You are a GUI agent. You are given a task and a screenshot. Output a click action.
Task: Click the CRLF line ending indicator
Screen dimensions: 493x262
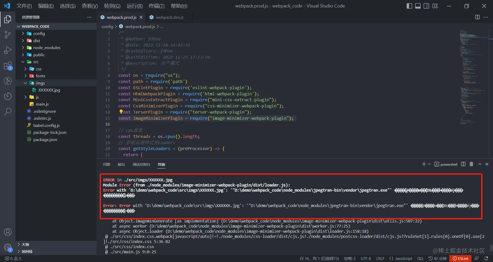(x=380, y=258)
